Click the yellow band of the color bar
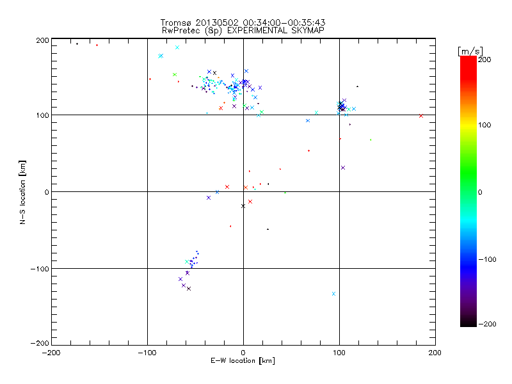The width and height of the screenshot is (512, 384). [468, 125]
